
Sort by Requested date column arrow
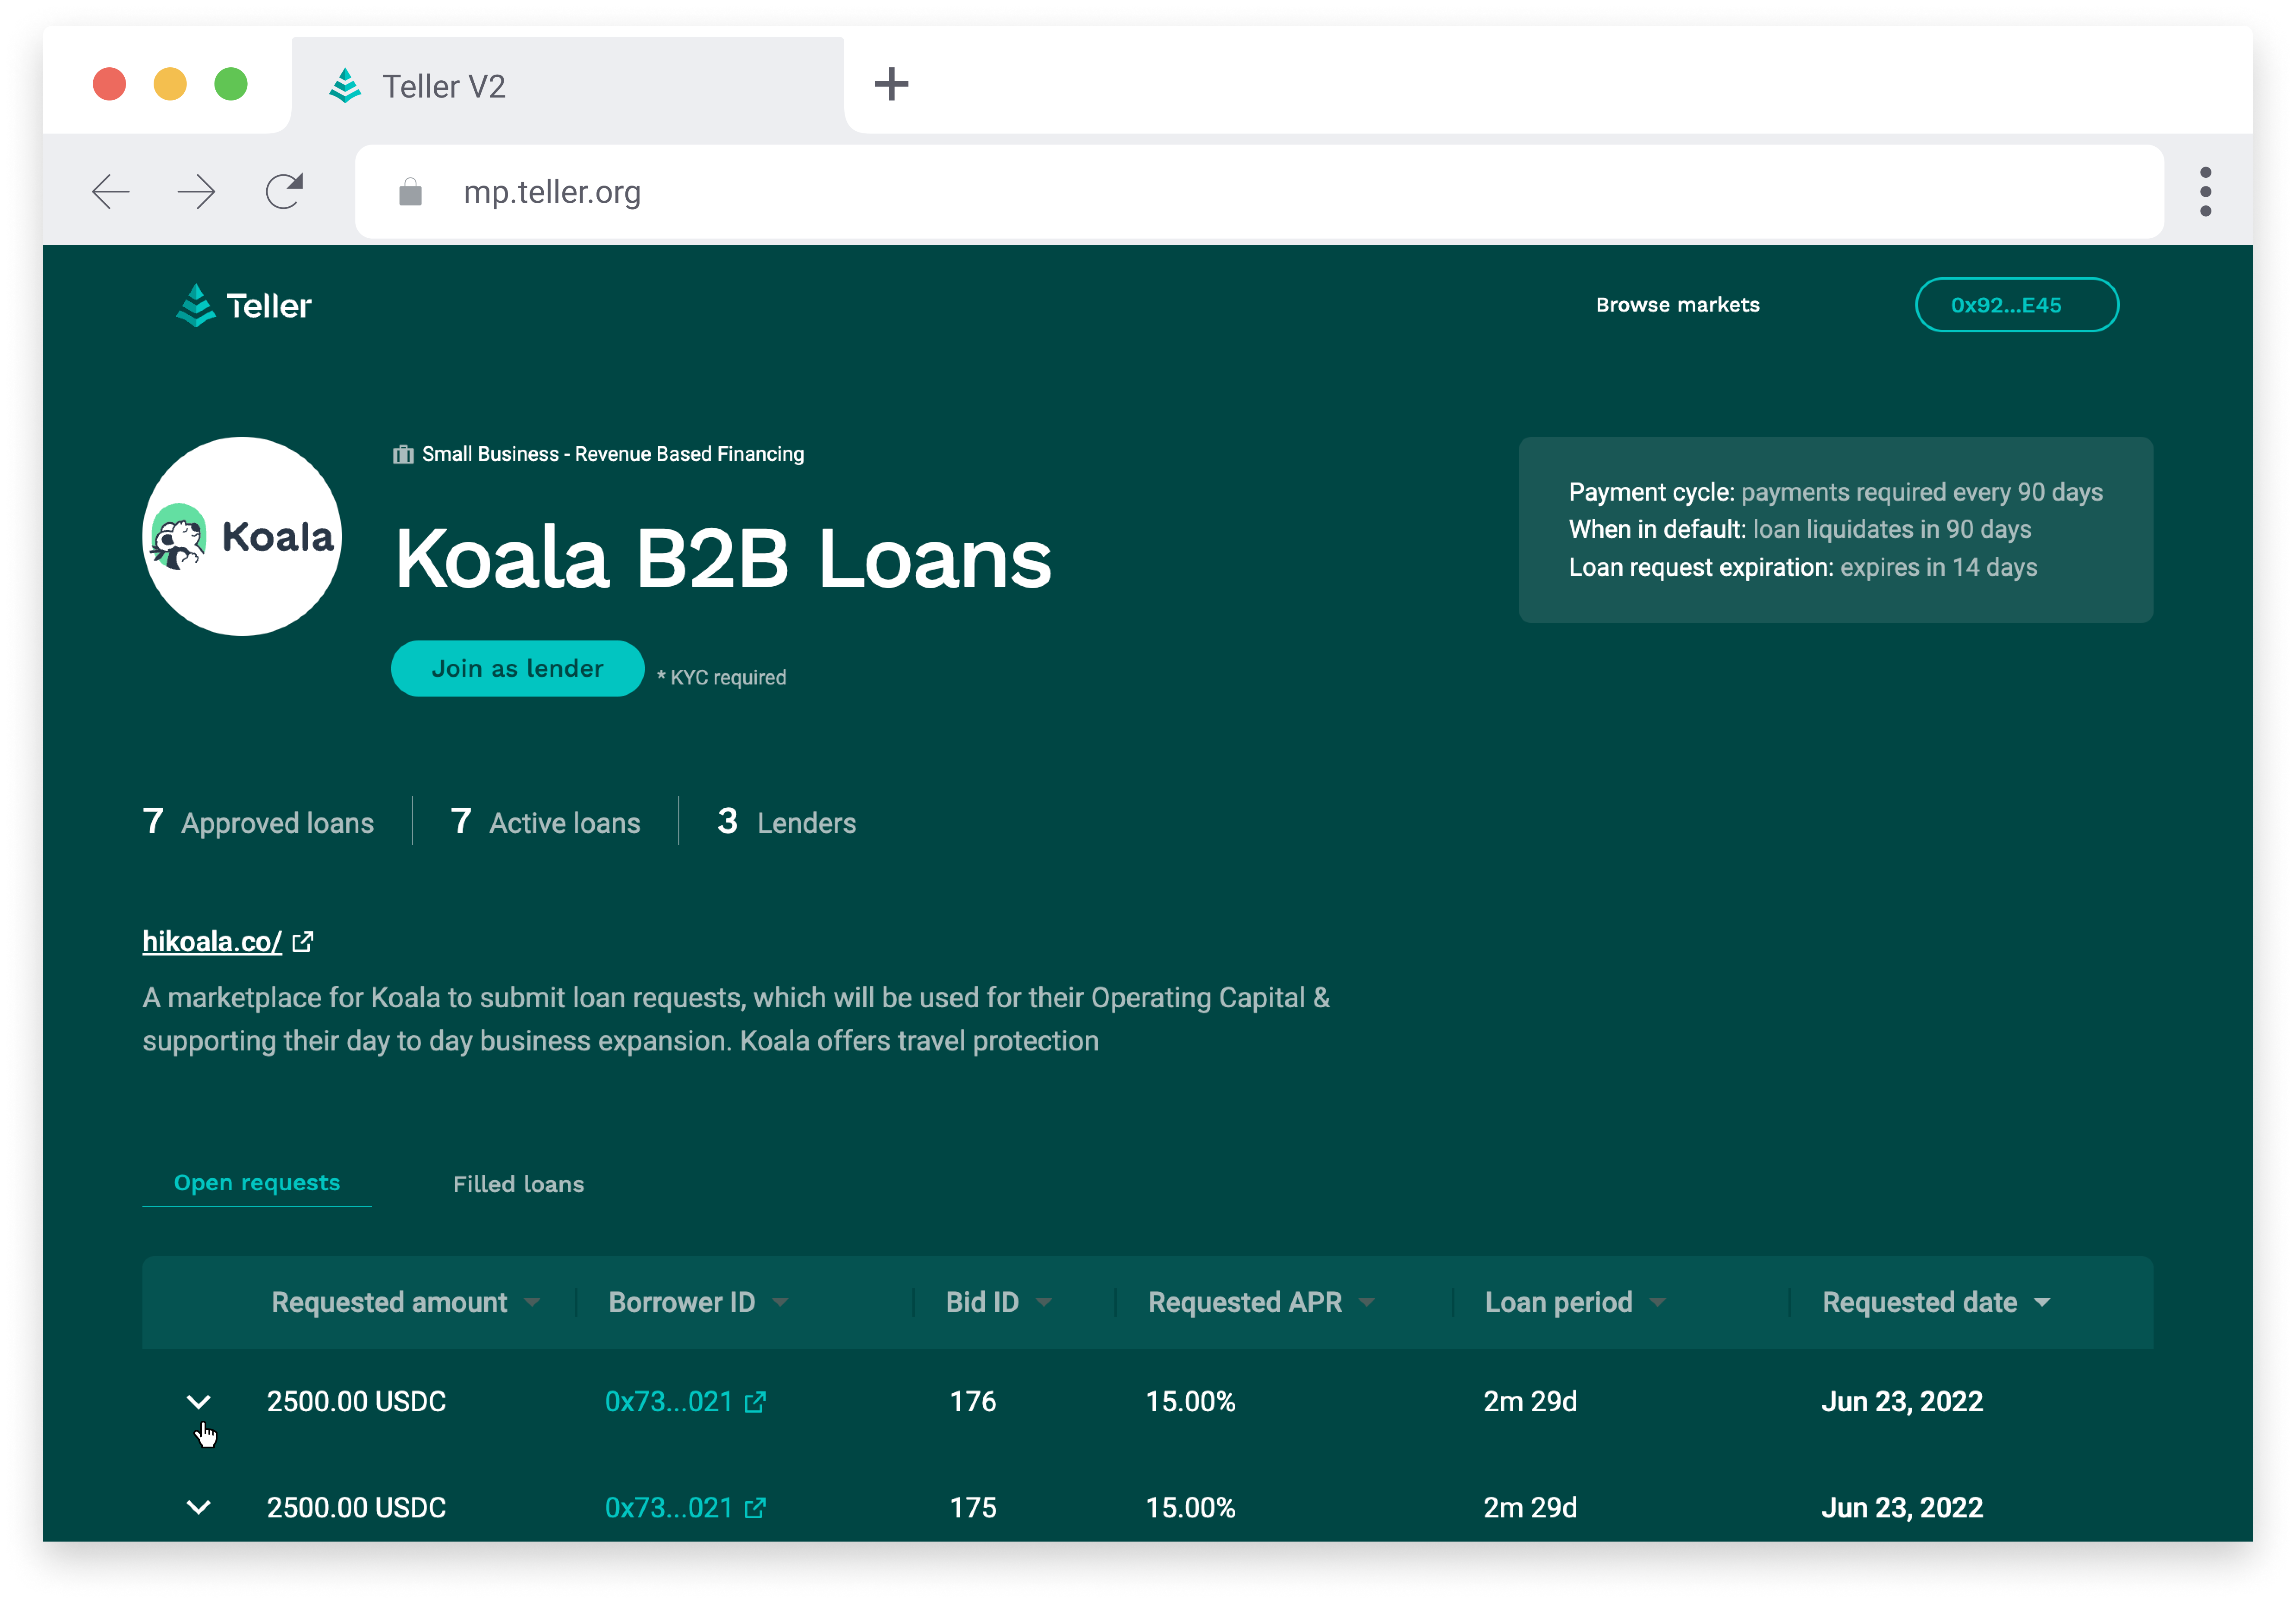(x=2042, y=1302)
